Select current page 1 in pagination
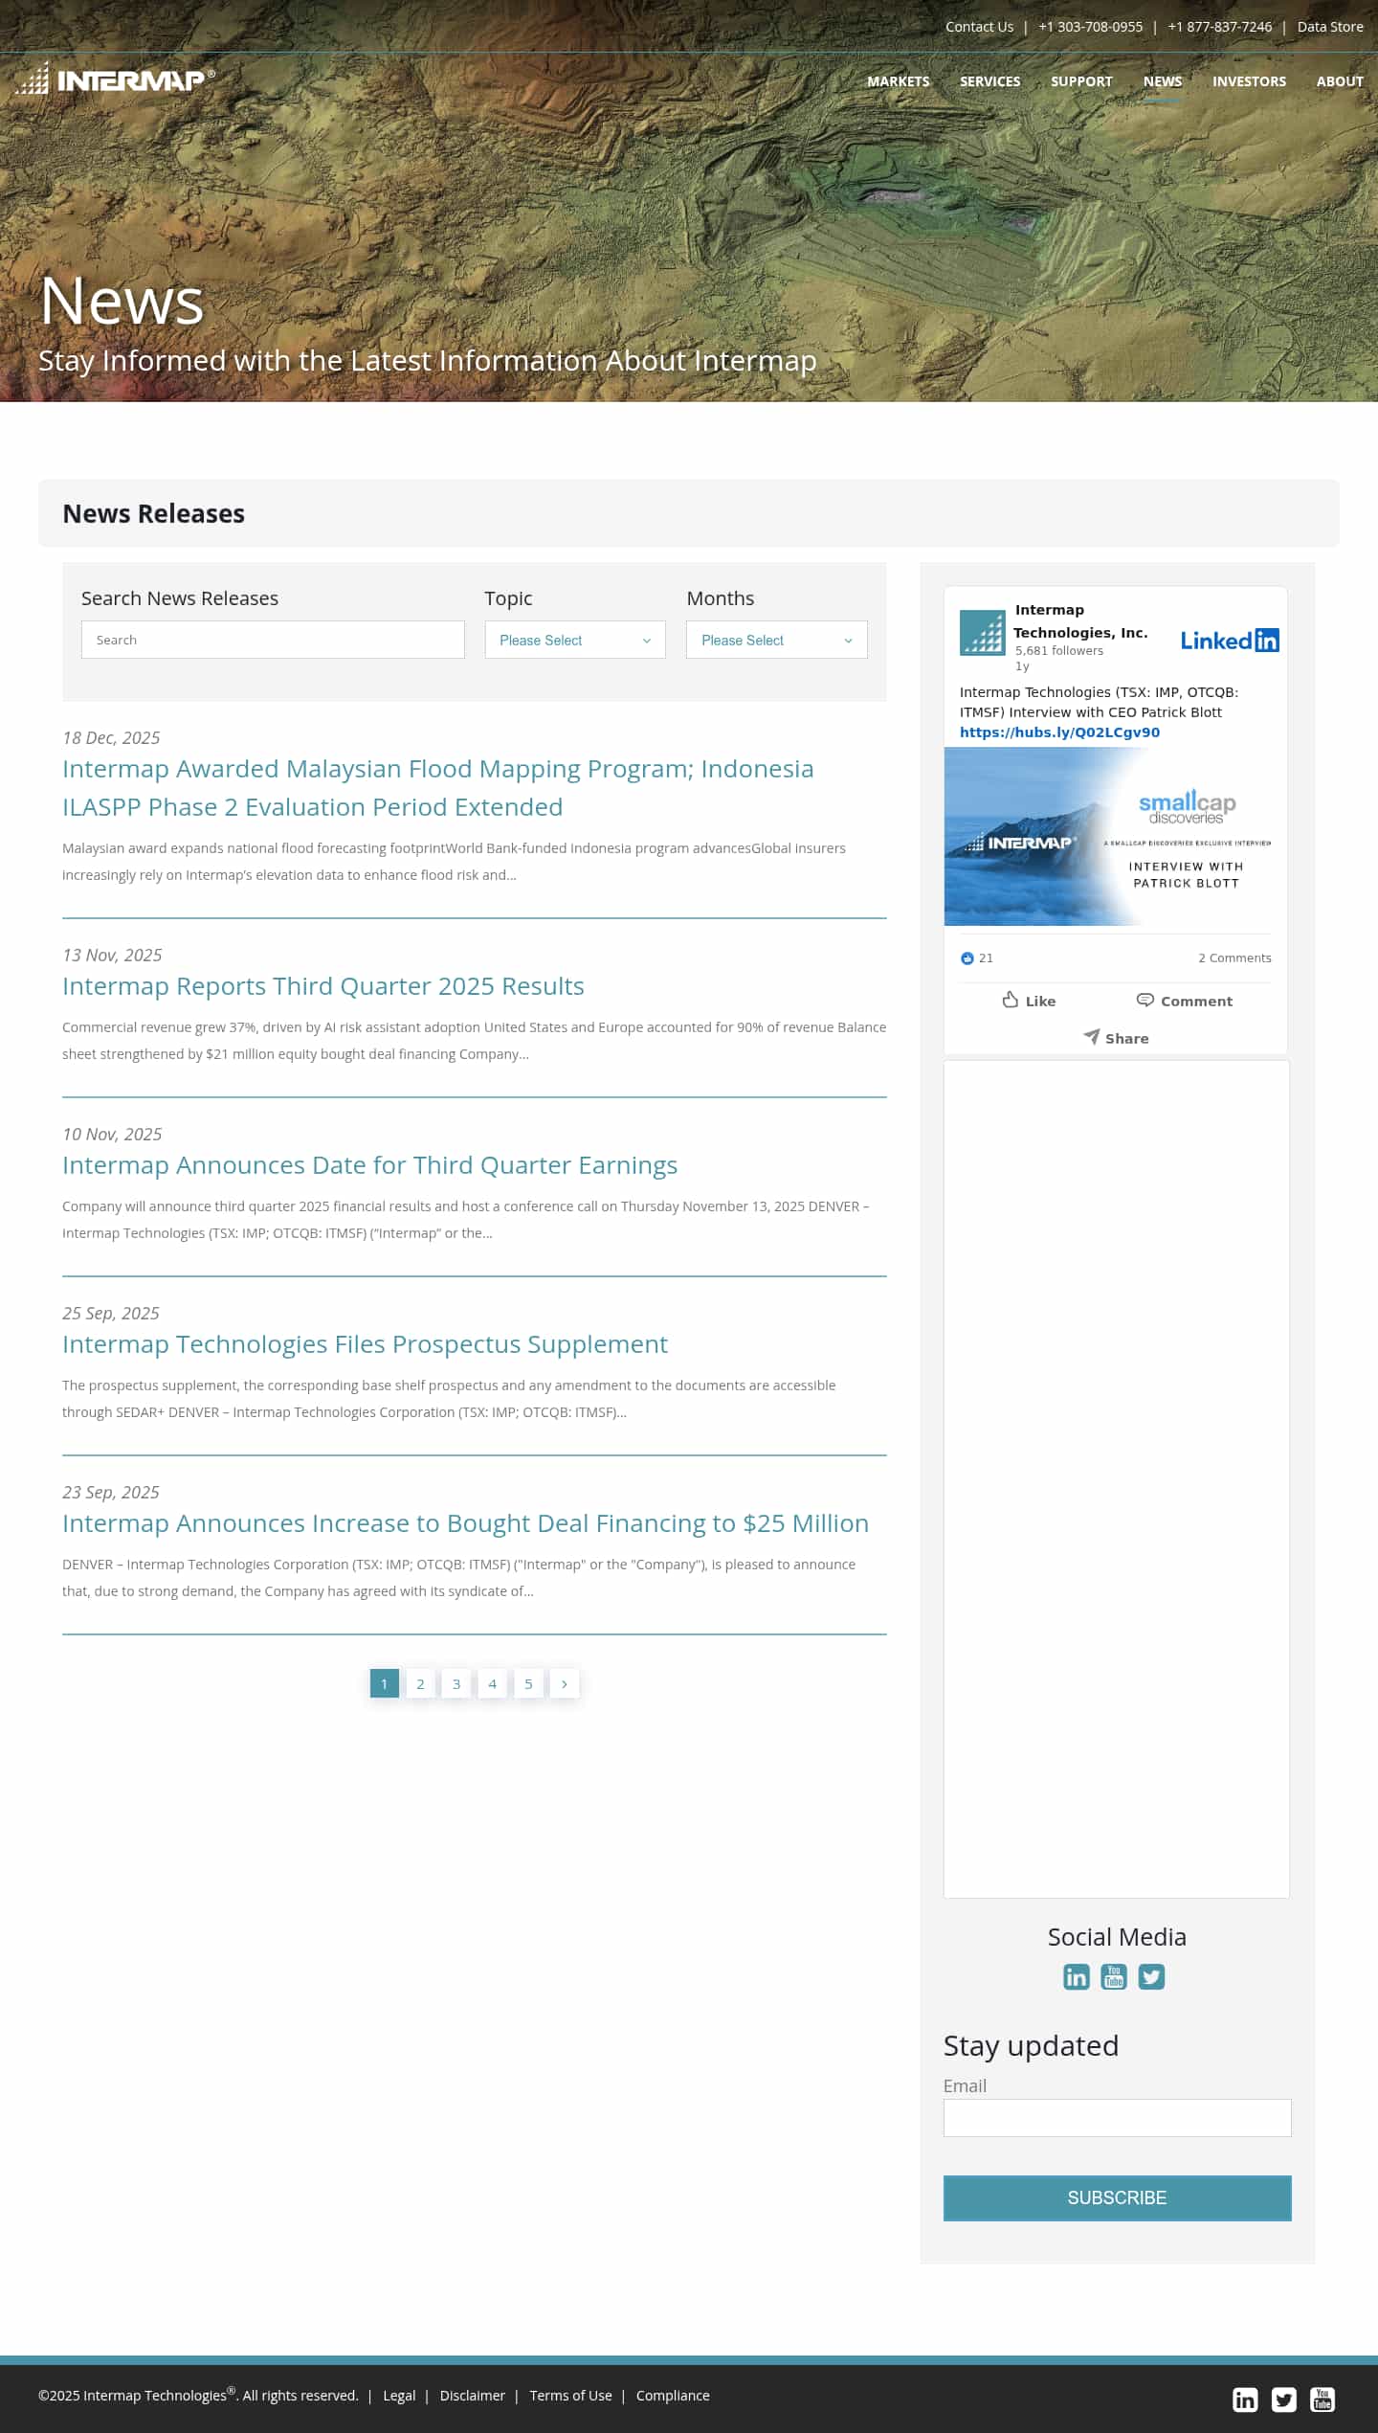The height and width of the screenshot is (2433, 1378). (x=385, y=1683)
